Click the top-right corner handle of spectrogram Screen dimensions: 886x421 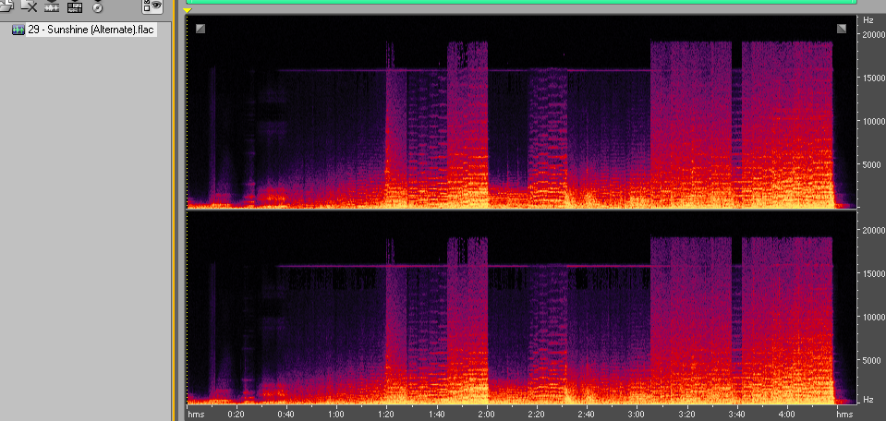[x=842, y=29]
